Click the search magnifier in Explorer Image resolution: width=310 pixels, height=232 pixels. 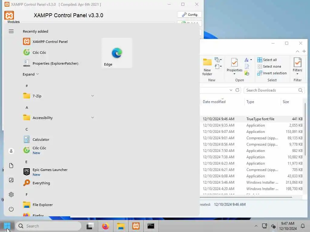[300, 90]
